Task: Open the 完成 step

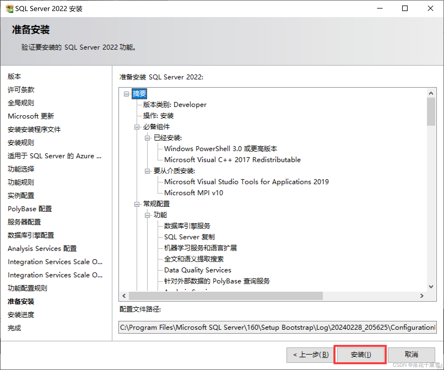Action: click(14, 328)
